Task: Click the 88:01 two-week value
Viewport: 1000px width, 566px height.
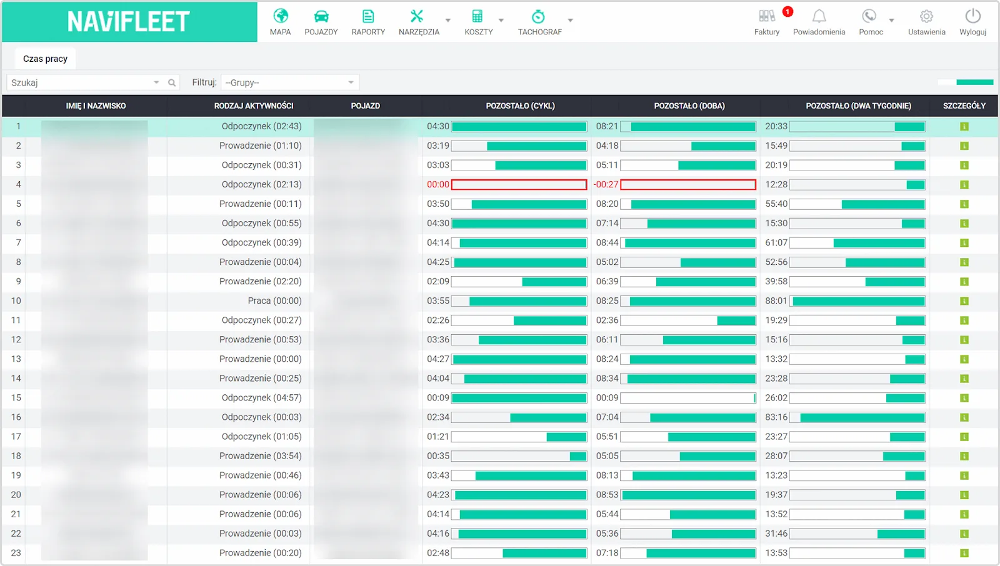Action: (x=776, y=300)
